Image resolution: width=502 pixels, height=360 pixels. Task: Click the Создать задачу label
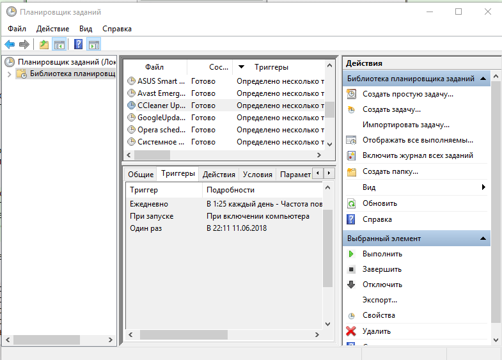click(x=391, y=109)
